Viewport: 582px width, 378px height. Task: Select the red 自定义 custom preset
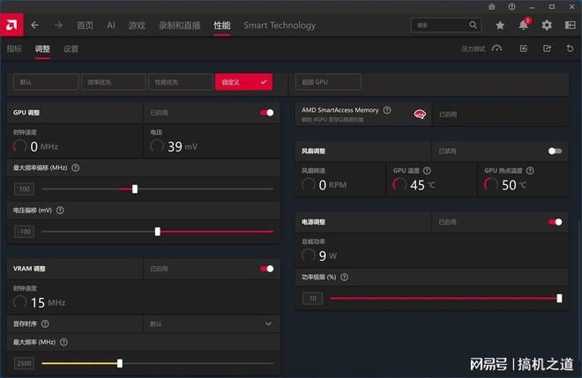(244, 82)
